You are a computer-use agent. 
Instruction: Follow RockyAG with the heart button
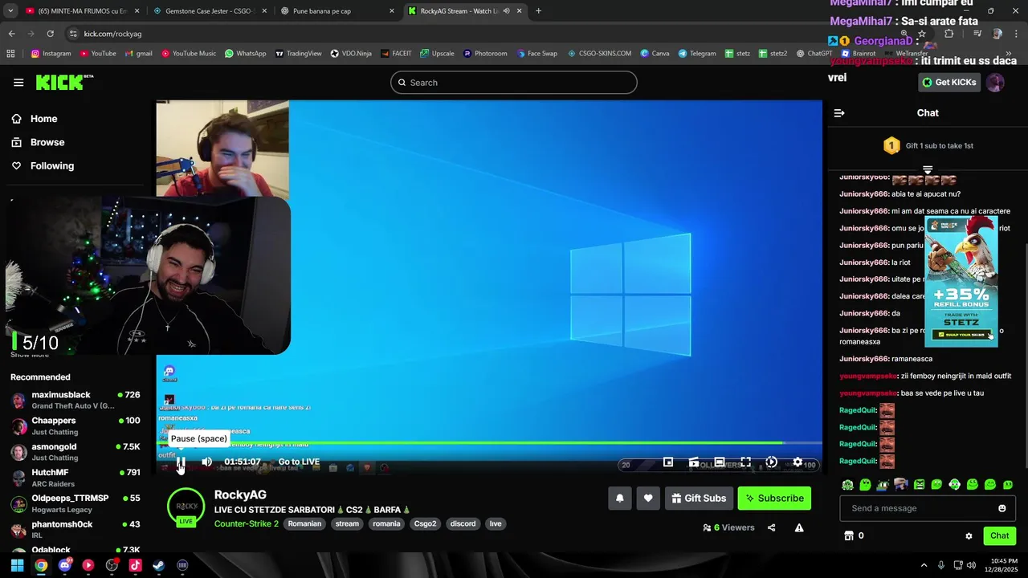pos(648,498)
